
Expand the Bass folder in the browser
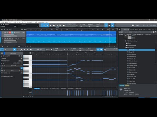coord(125,43)
